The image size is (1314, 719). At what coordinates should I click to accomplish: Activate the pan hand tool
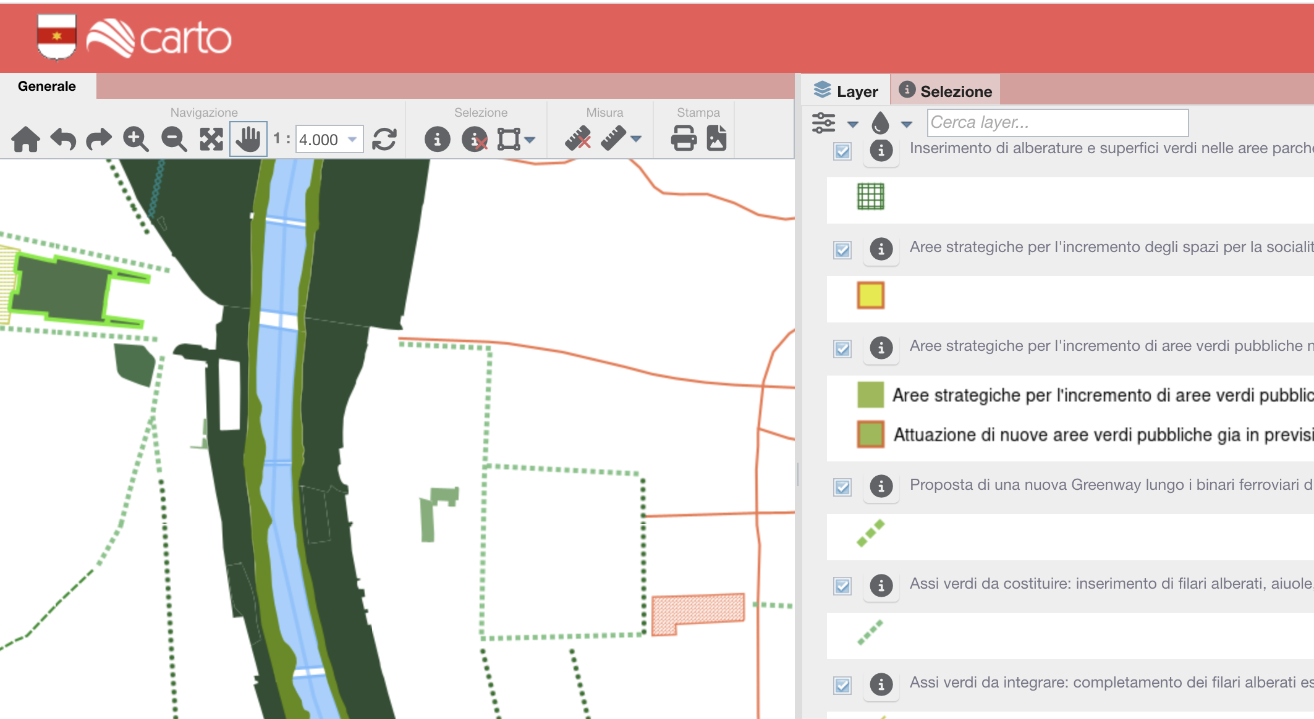click(x=248, y=139)
